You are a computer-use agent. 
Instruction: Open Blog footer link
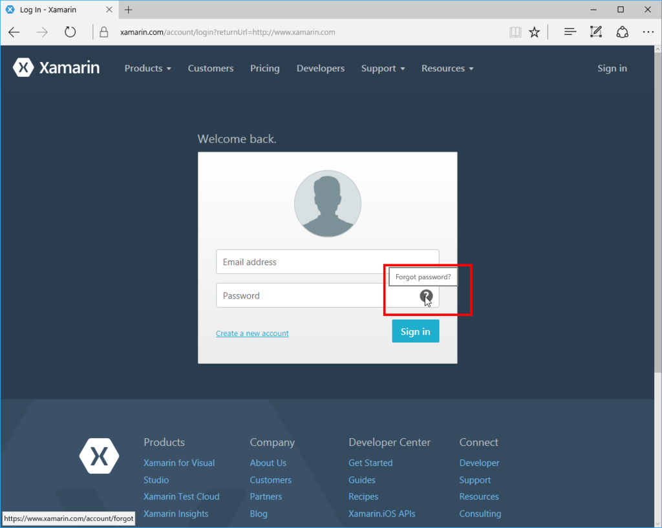tap(259, 514)
